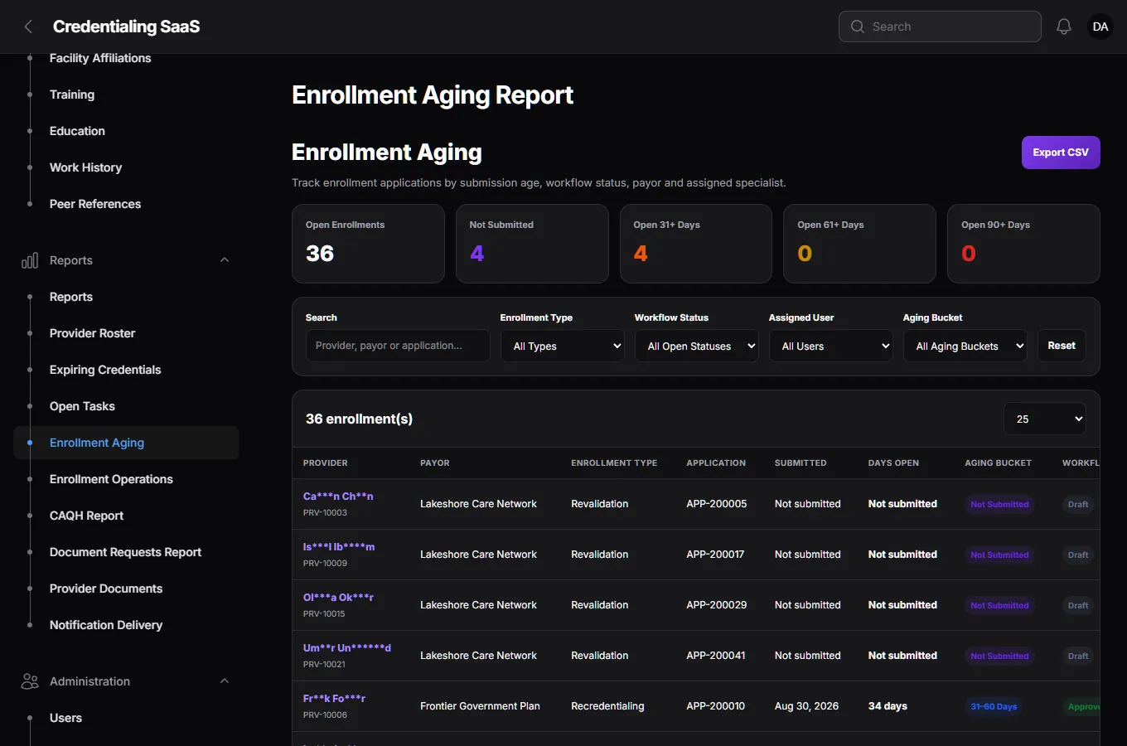Open the Aging Bucket dropdown

965,346
